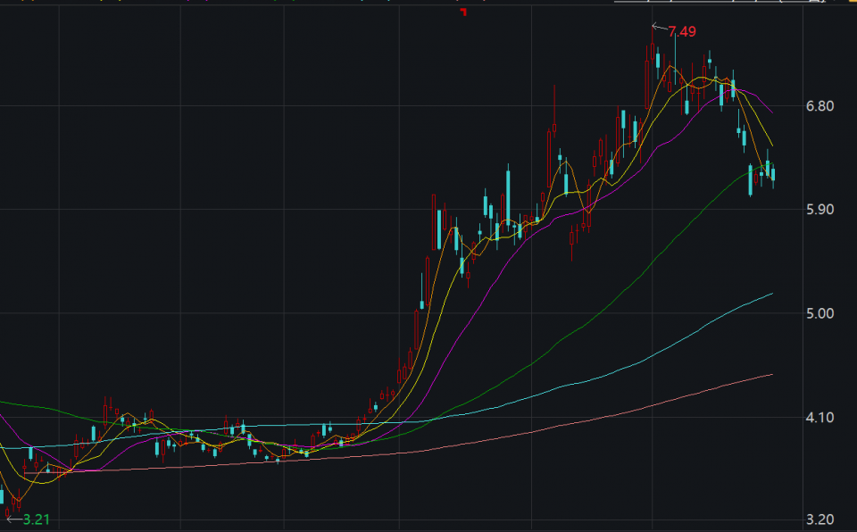Click the arrow beside the 3.21 low
The height and width of the screenshot is (532, 857).
pos(12,518)
